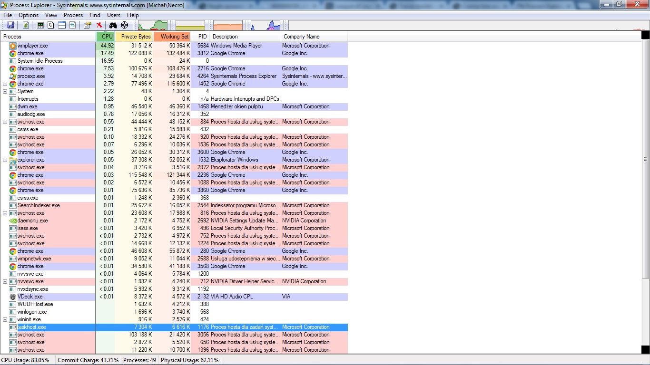
Task: Click the Refresh Now toolbar icon
Action: pyautogui.click(x=26, y=25)
